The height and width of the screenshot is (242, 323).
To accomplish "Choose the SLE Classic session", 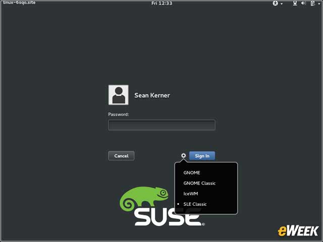I will pyautogui.click(x=195, y=204).
